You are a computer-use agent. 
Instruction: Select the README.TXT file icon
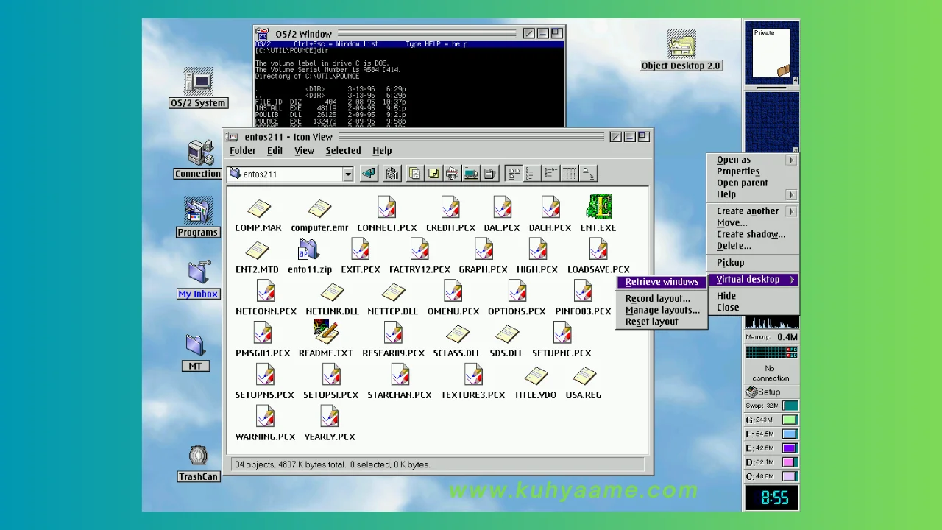[x=325, y=333]
